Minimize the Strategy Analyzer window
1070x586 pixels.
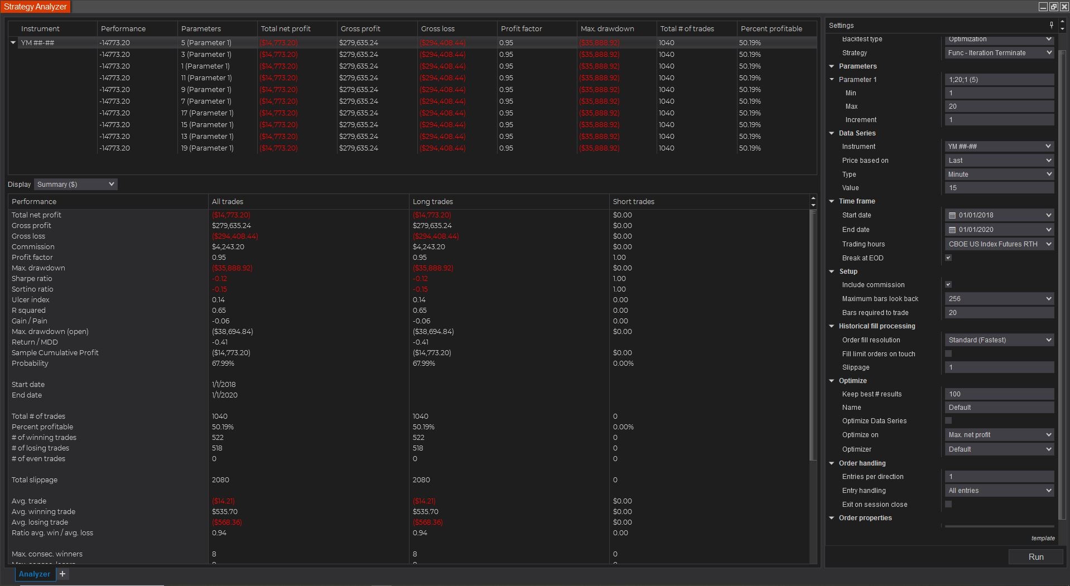click(1043, 7)
